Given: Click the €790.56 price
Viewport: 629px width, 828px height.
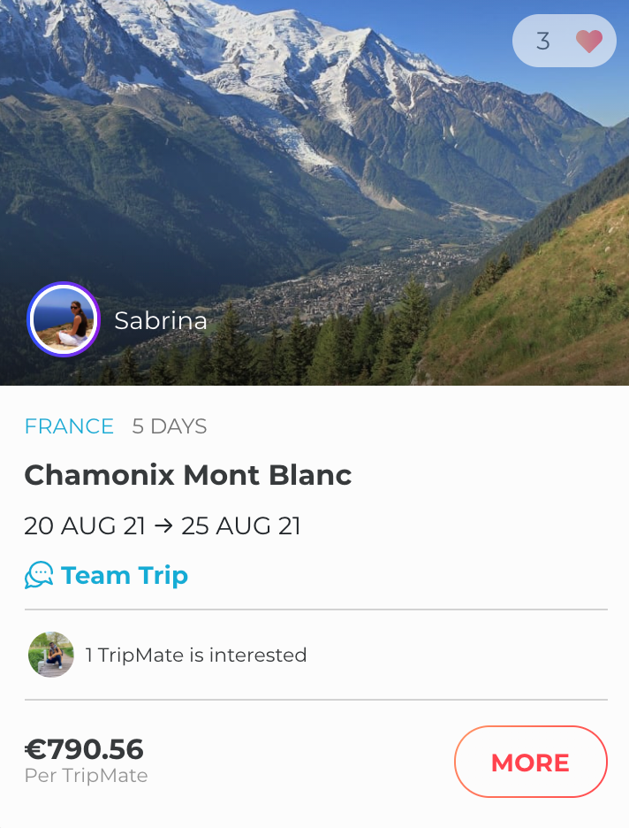Looking at the screenshot, I should pos(84,749).
